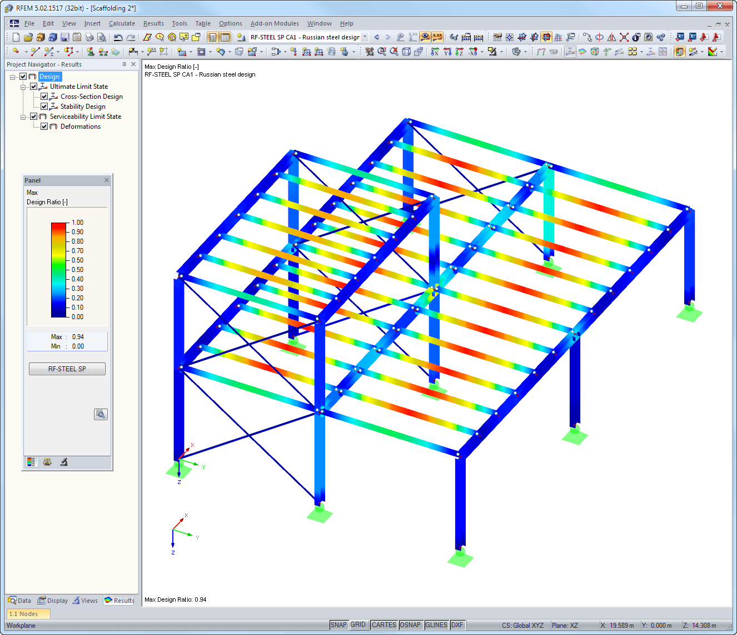Open the Calculate menu
Screen dimensions: 737x635
click(x=122, y=23)
